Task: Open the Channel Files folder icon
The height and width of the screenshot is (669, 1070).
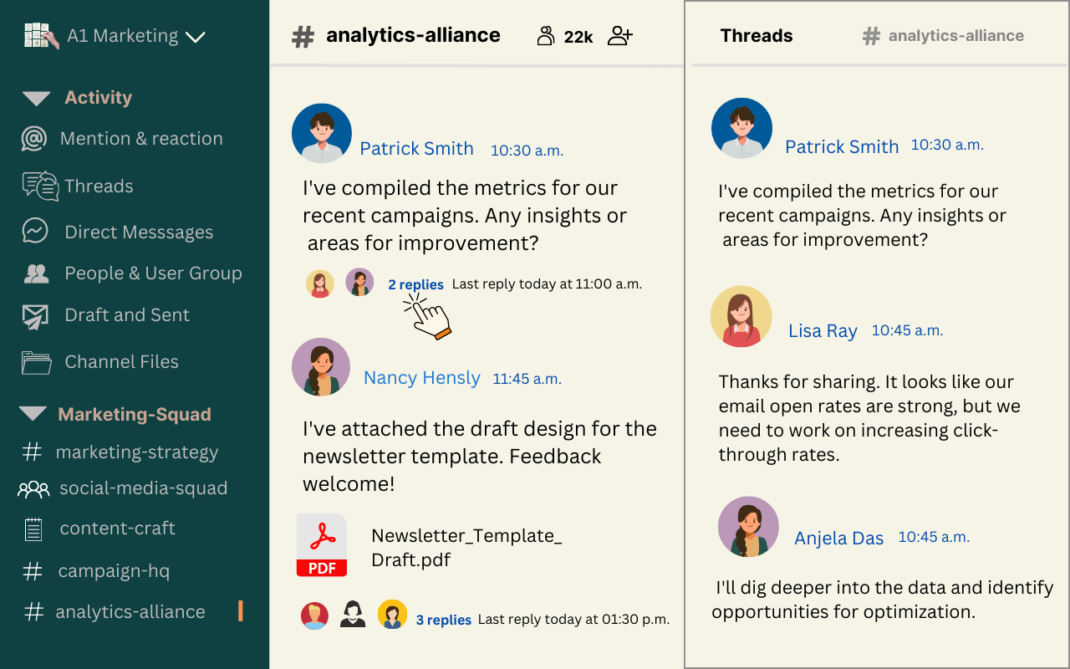Action: (x=36, y=362)
